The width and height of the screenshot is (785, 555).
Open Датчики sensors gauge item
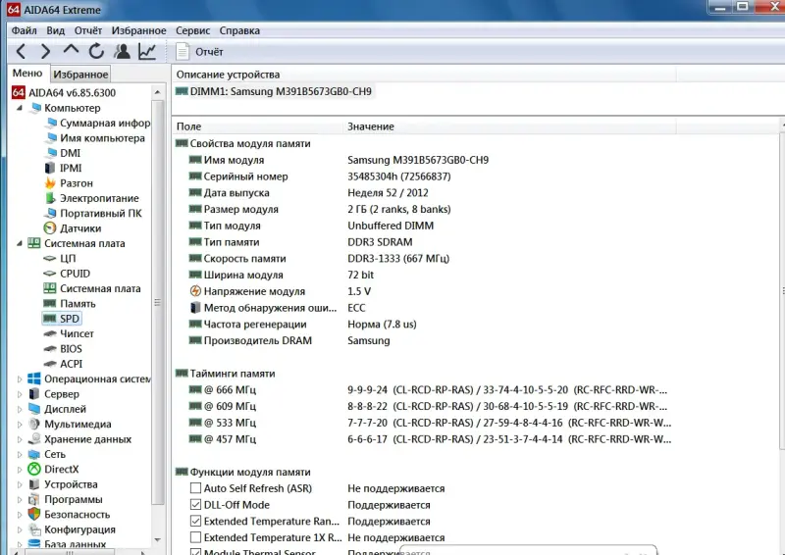tap(73, 228)
